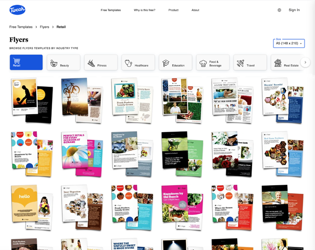Select the Education graduation cap category
The height and width of the screenshot is (250, 315).
[175, 63]
